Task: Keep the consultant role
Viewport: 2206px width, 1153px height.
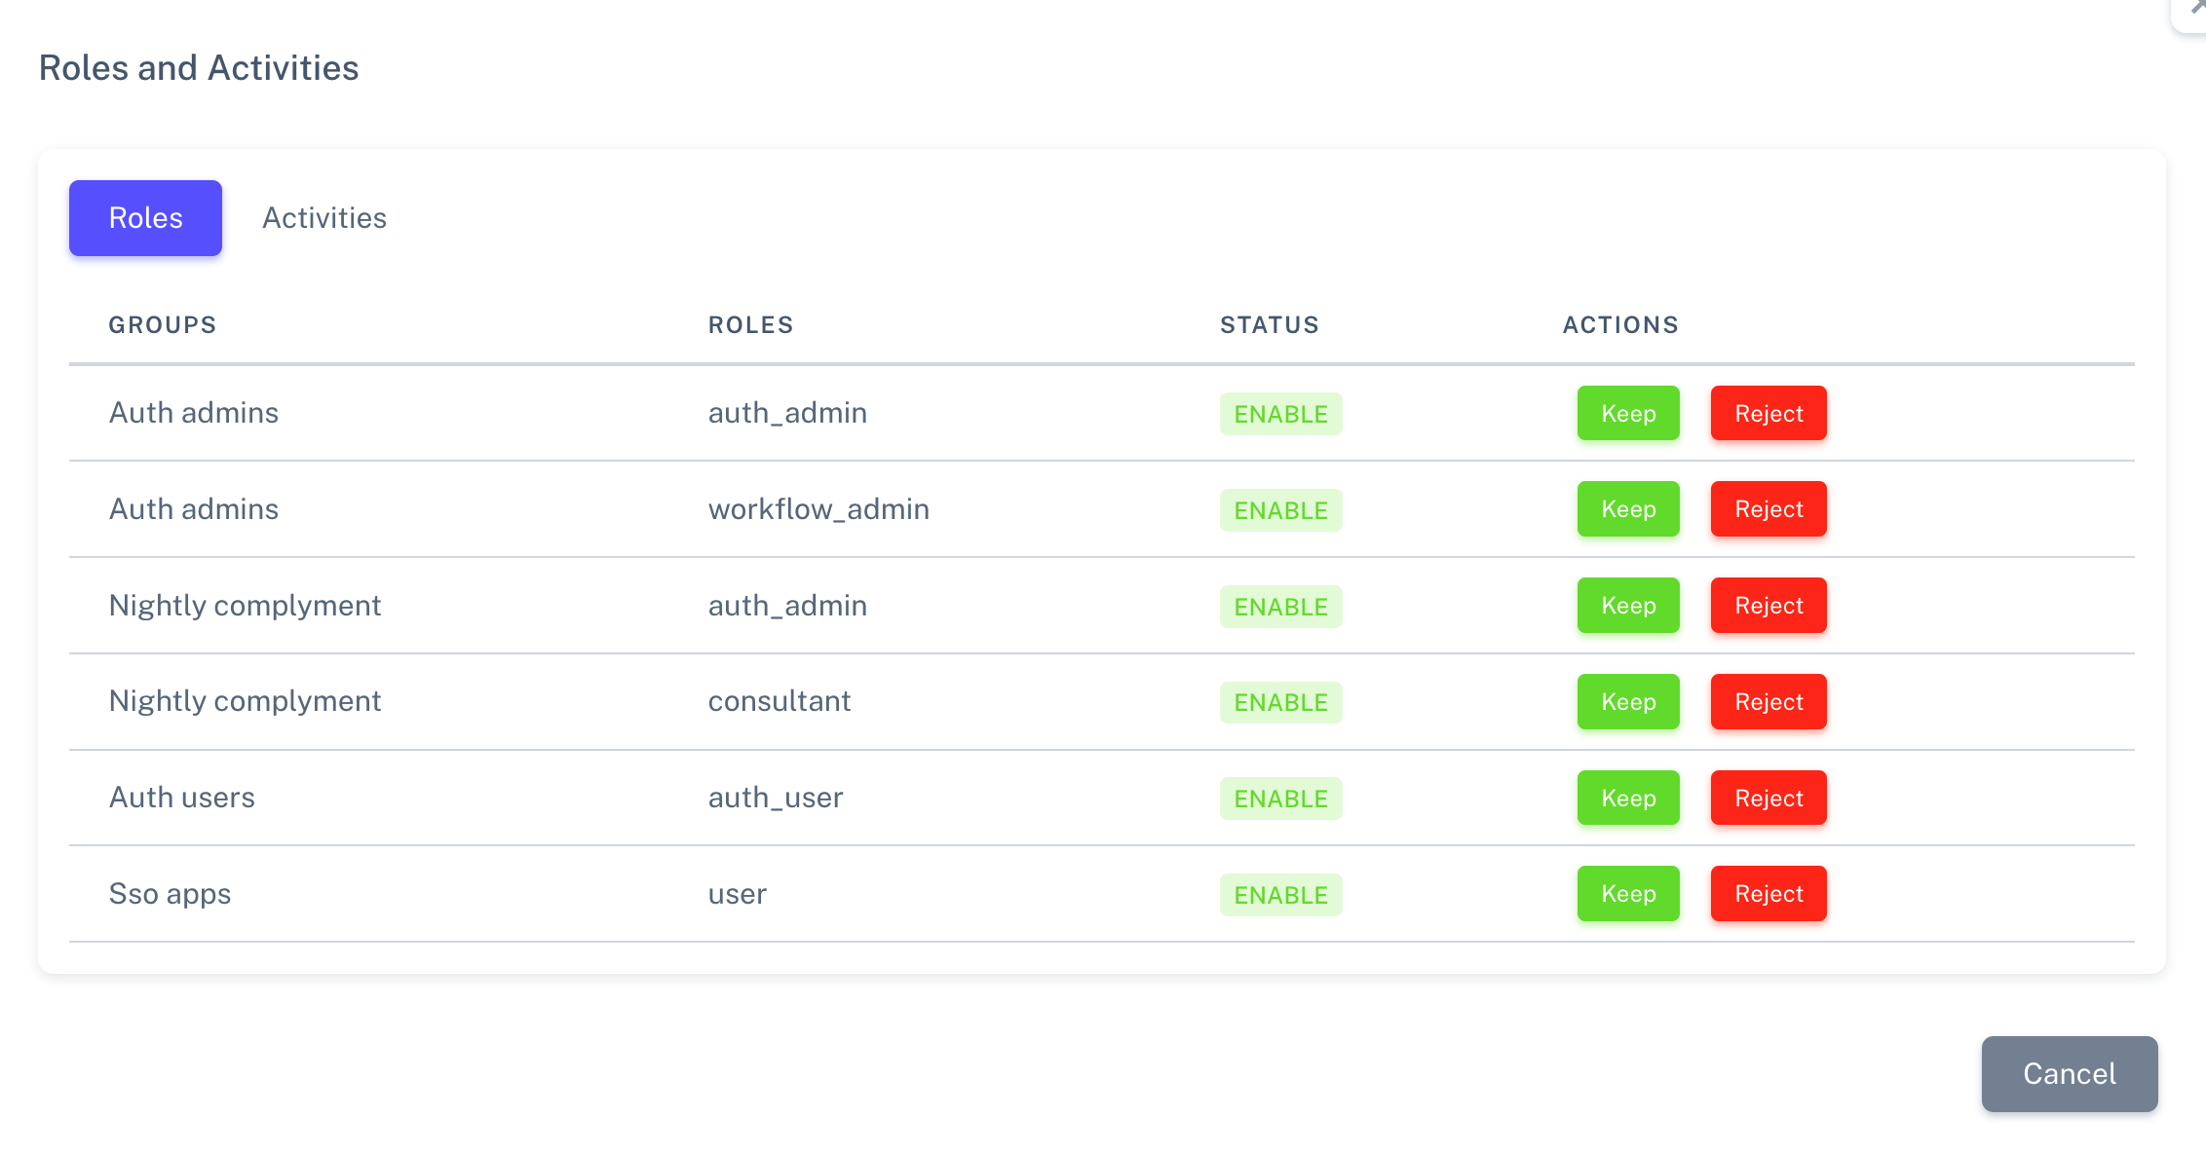Action: point(1628,702)
